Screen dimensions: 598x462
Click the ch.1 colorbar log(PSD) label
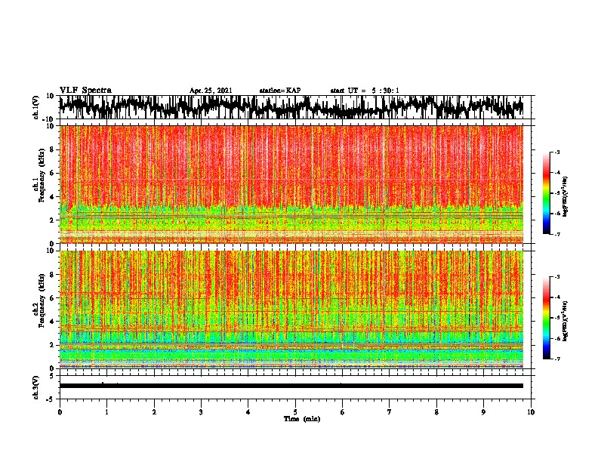(x=566, y=196)
